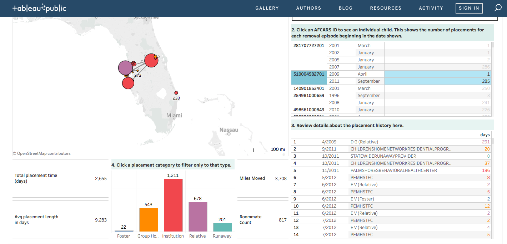
Task: Open the Resources menu item
Action: pos(386,8)
